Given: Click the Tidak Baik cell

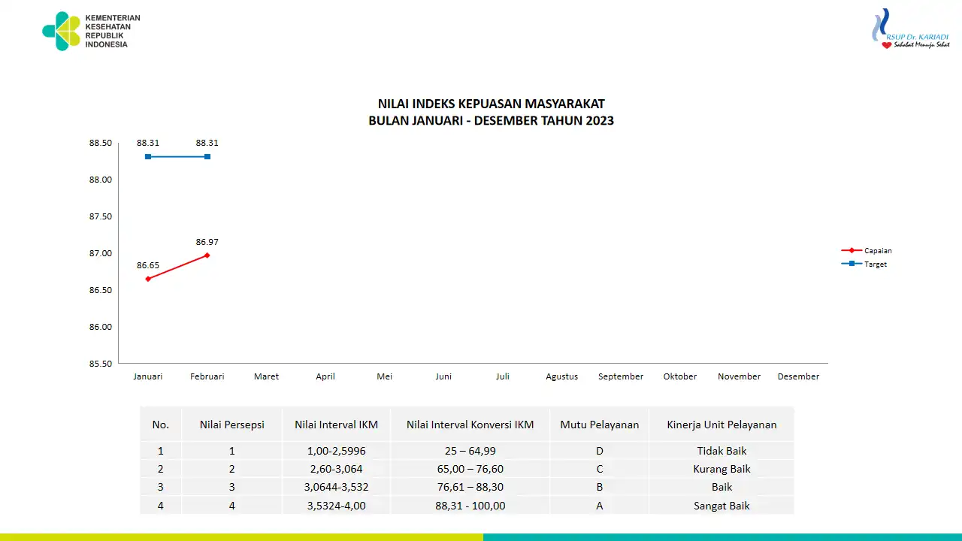Looking at the screenshot, I should (721, 451).
